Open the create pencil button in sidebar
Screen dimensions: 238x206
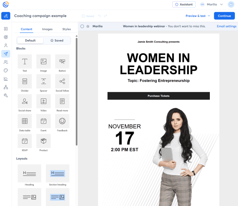click(6, 16)
